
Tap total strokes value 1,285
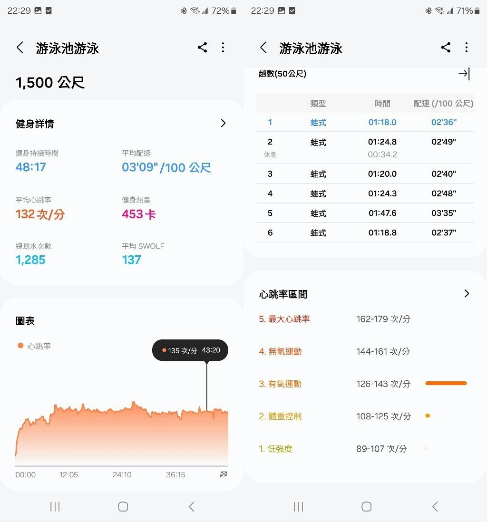point(30,260)
